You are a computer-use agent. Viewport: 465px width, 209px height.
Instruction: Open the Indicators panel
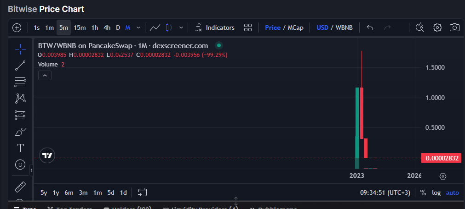(215, 27)
